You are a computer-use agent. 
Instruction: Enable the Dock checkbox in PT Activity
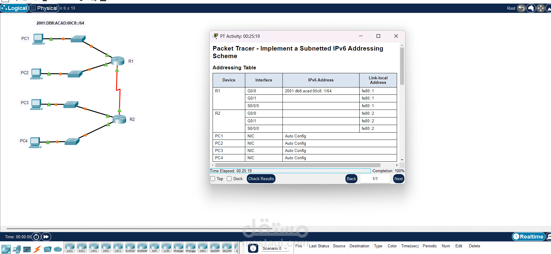tap(229, 179)
